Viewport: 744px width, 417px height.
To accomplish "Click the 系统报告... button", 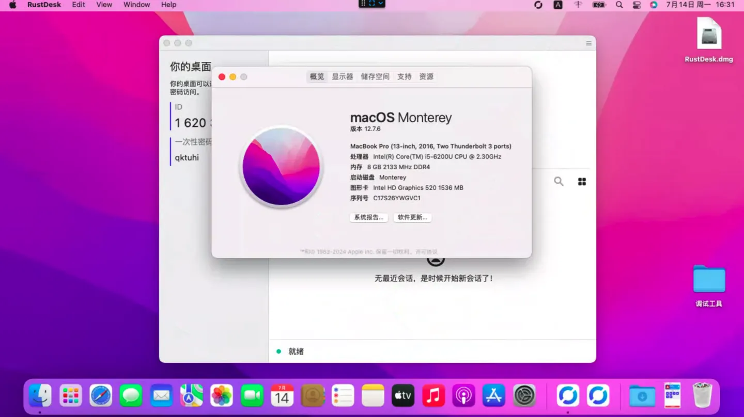I will (368, 217).
